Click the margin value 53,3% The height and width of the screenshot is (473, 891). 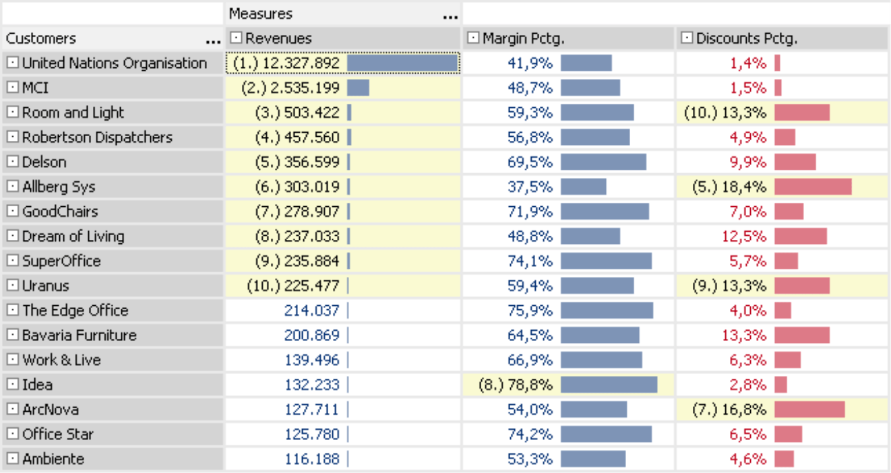tap(530, 459)
